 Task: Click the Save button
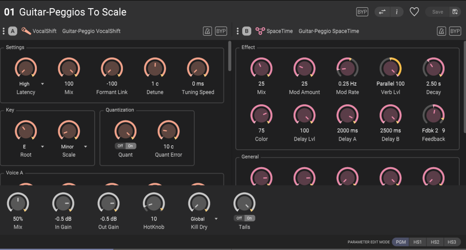[437, 12]
